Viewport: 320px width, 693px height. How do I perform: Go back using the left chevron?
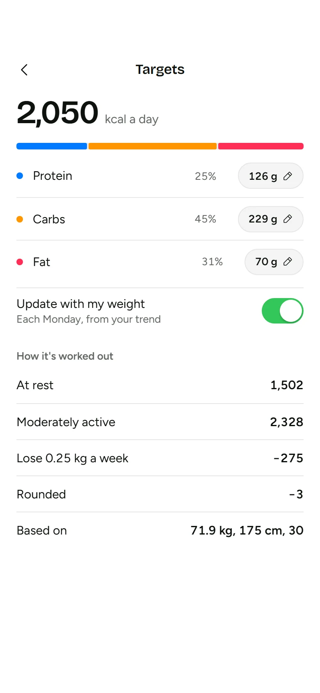point(24,70)
